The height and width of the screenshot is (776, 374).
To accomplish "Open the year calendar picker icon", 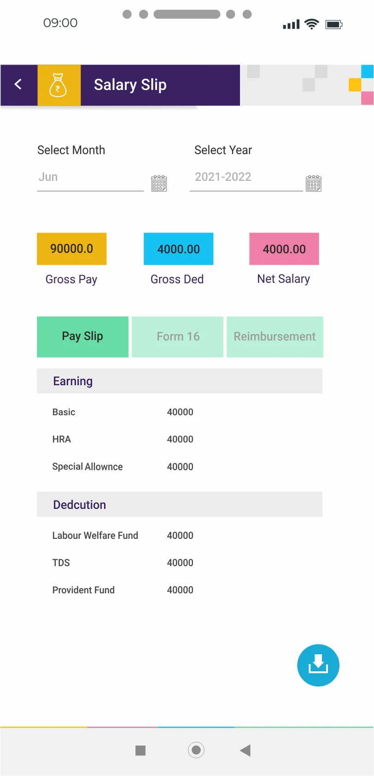I will click(314, 183).
